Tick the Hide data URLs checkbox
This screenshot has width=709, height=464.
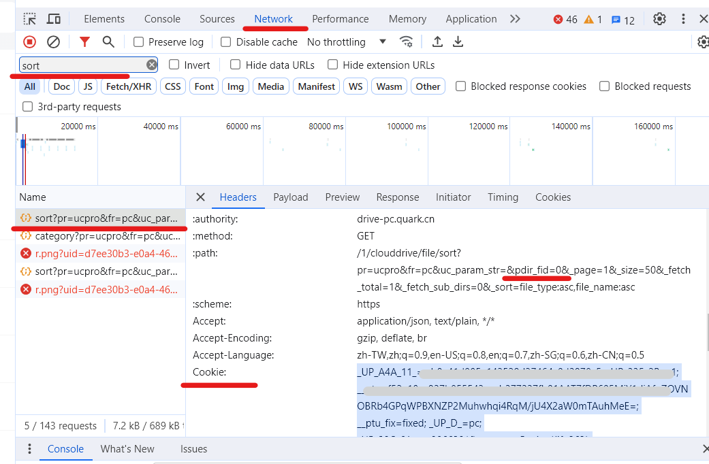pos(236,65)
